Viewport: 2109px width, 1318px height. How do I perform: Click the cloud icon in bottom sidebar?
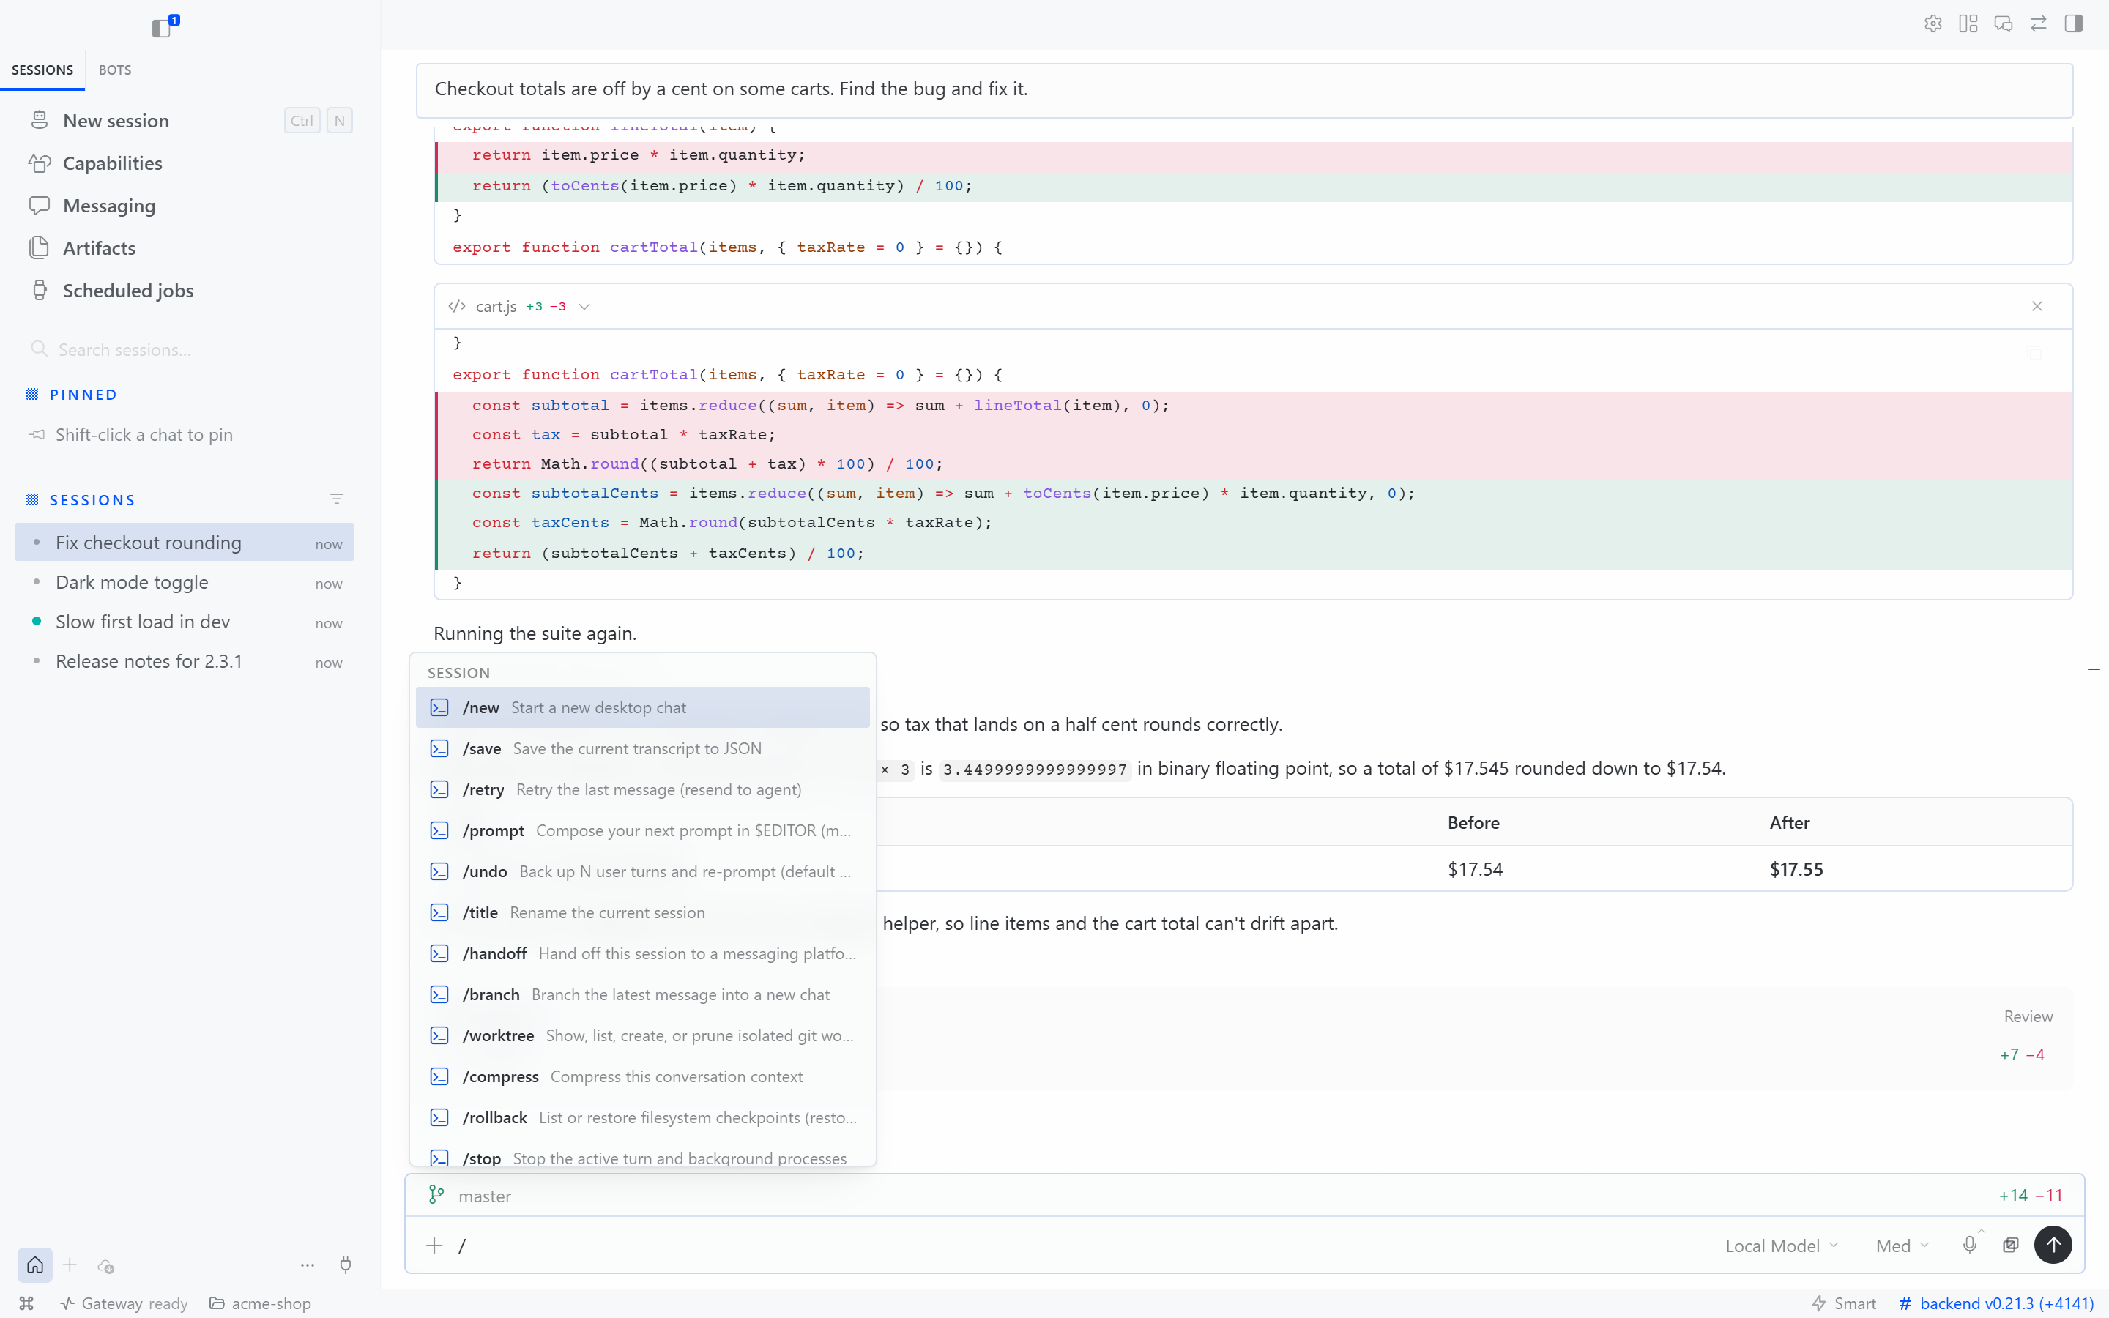click(x=105, y=1266)
